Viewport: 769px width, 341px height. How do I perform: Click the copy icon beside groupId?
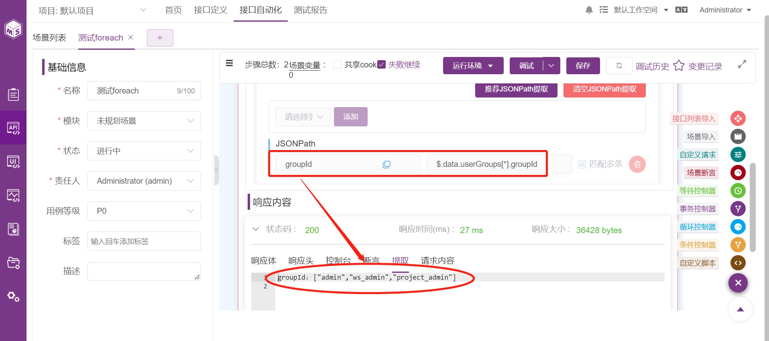click(x=386, y=164)
